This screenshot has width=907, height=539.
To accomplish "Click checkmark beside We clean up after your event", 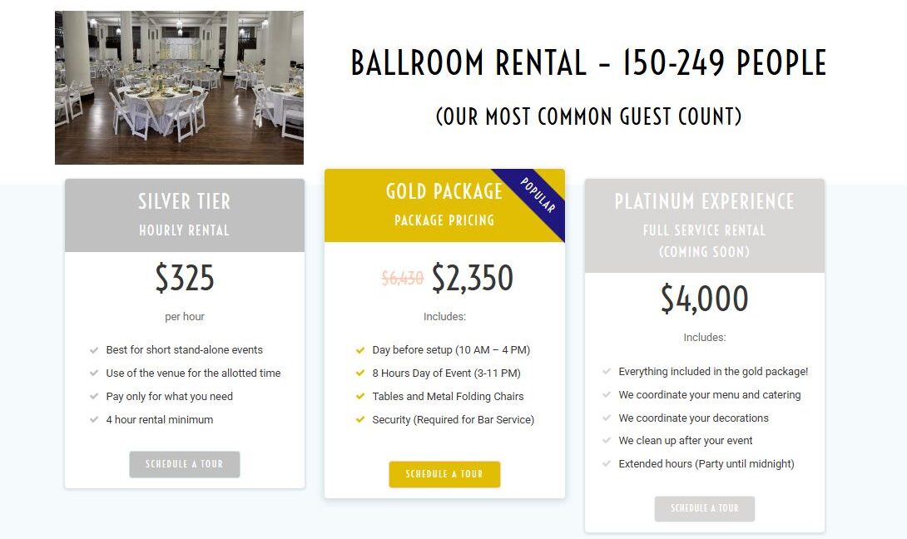I will [x=607, y=441].
